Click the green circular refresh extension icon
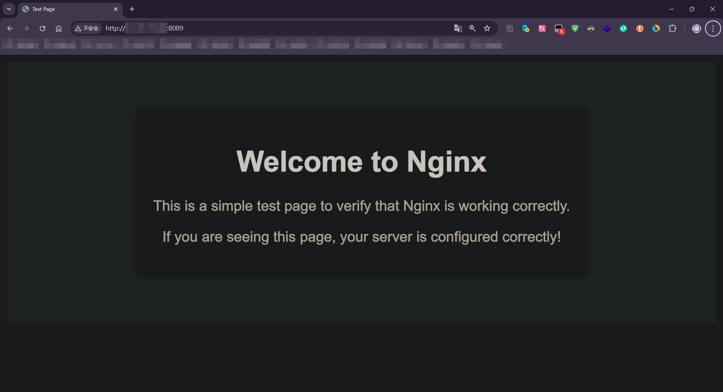Image resolution: width=723 pixels, height=392 pixels. (623, 28)
